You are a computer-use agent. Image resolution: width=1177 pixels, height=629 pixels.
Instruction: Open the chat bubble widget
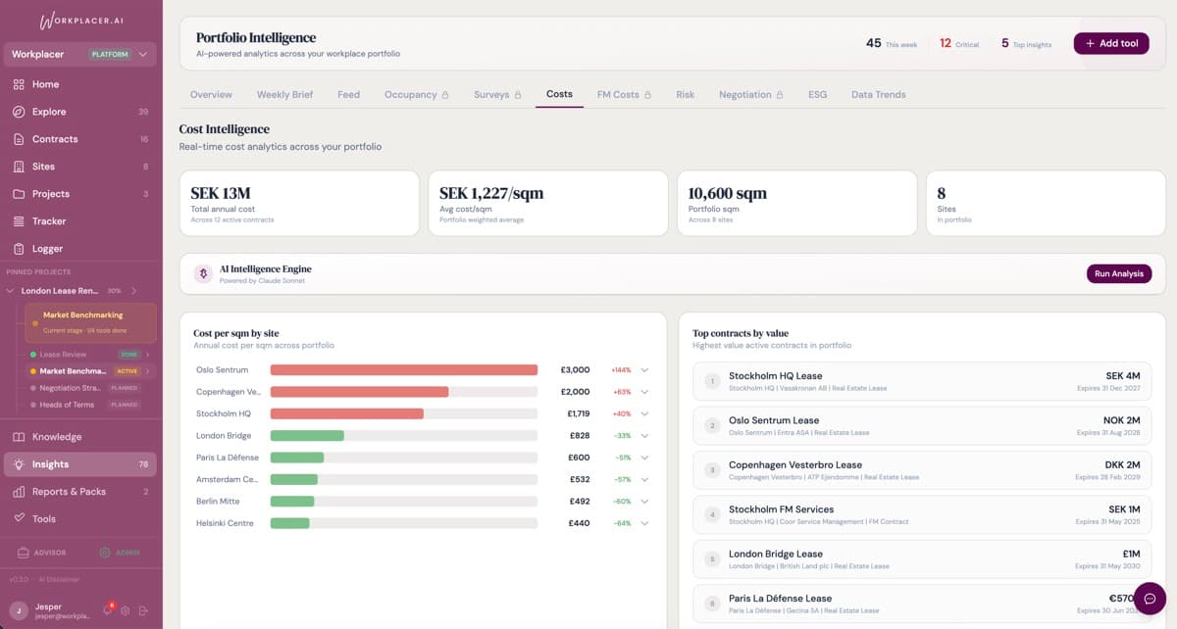coord(1150,599)
